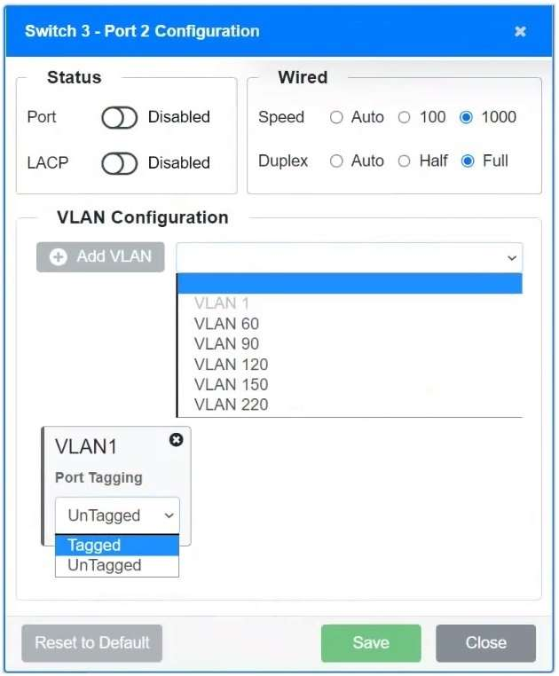
Task: Choose VLAN 60 from the list
Action: (226, 324)
